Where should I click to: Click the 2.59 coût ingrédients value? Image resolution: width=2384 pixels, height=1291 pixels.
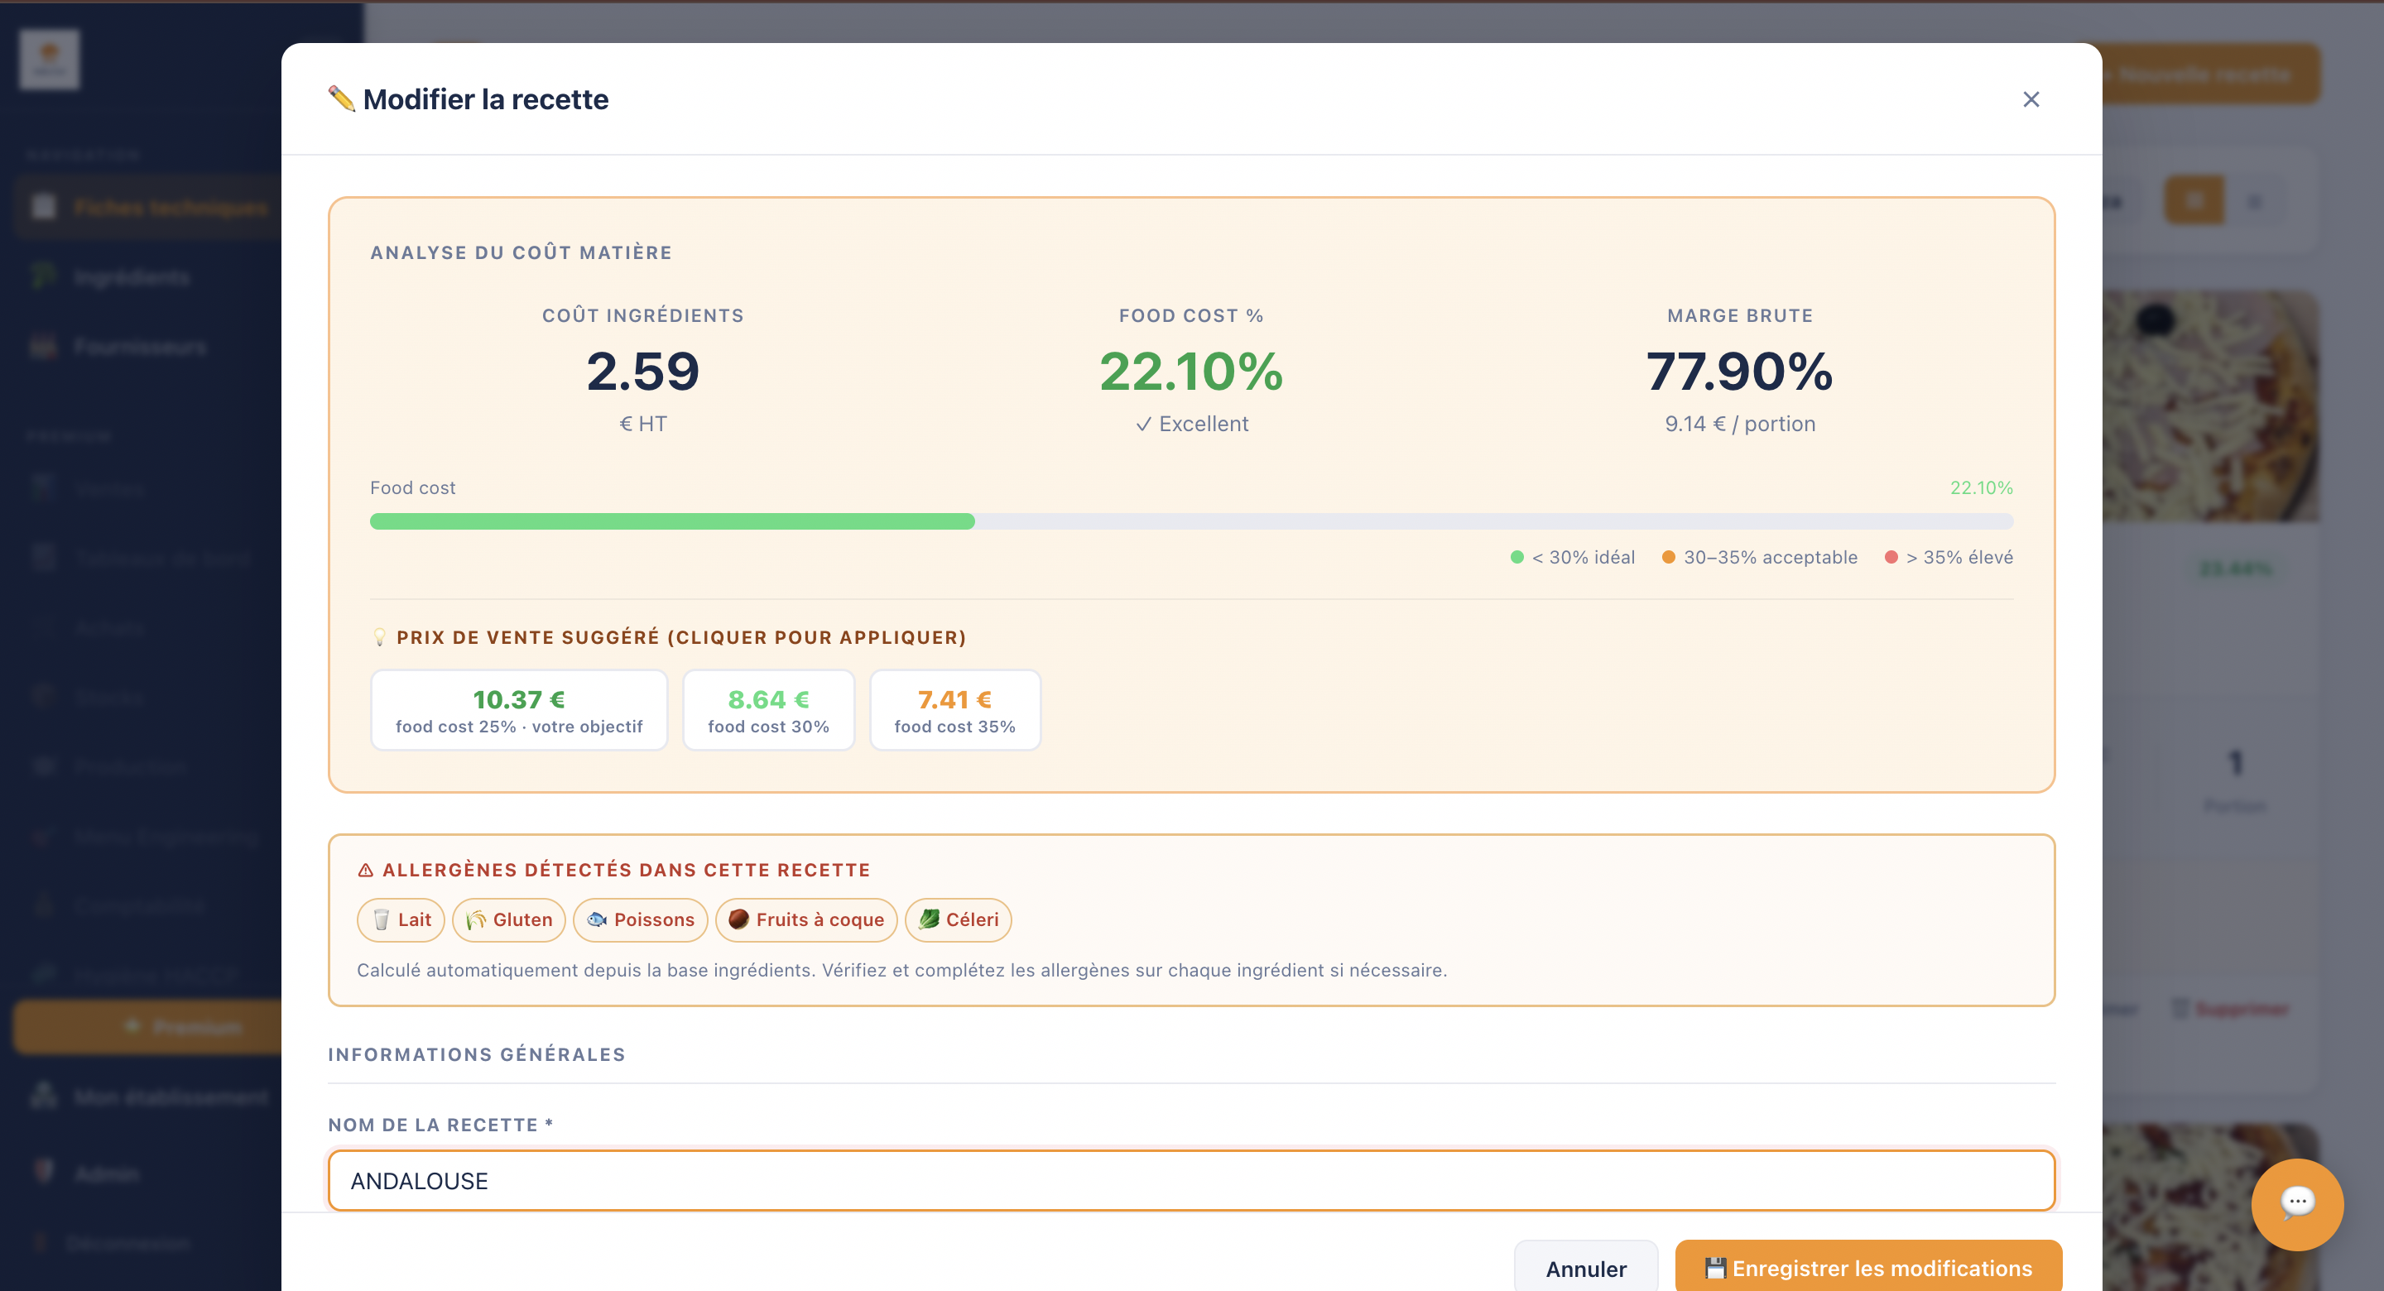pos(642,371)
